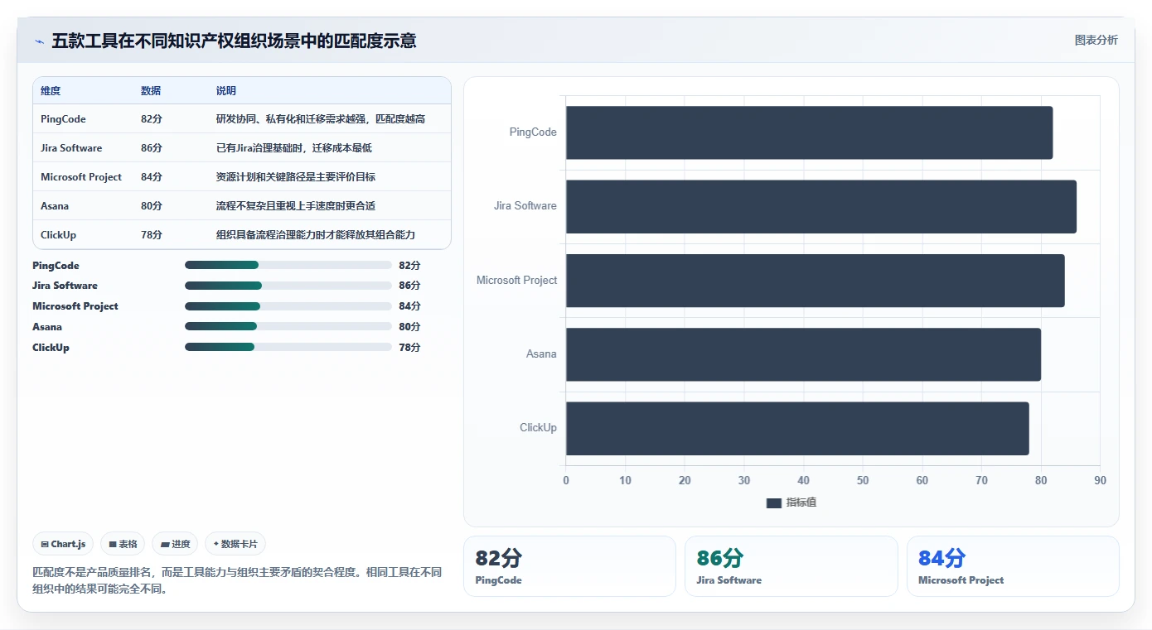Click the ClickUp y-axis label in chart
This screenshot has height=630, width=1152.
pos(539,428)
